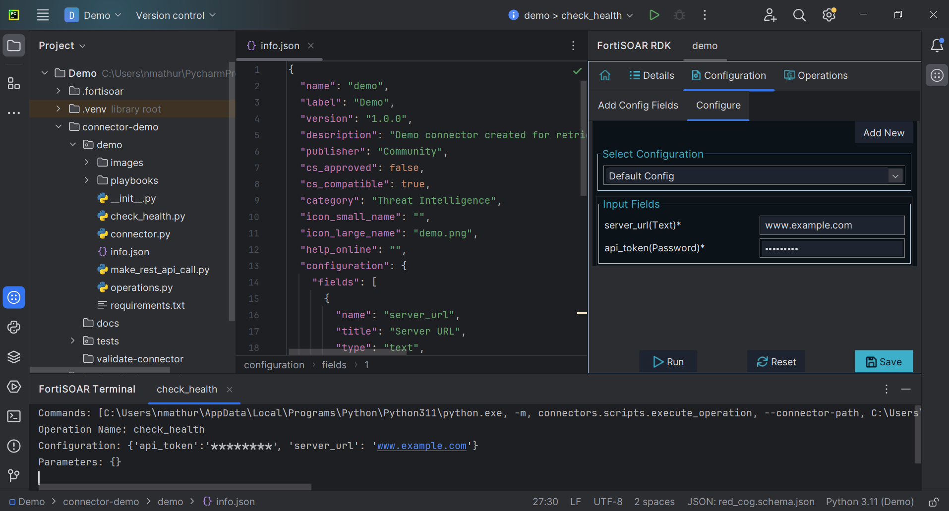Click the server_url text input field
This screenshot has width=949, height=511.
tap(831, 225)
